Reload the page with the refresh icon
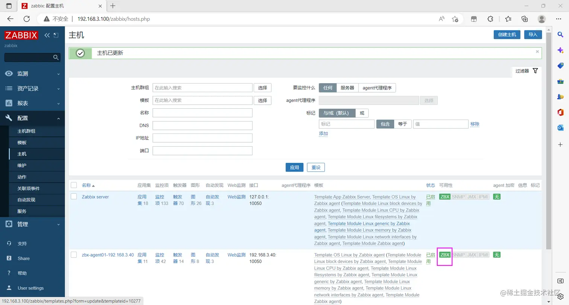The image size is (569, 305). pos(27,19)
